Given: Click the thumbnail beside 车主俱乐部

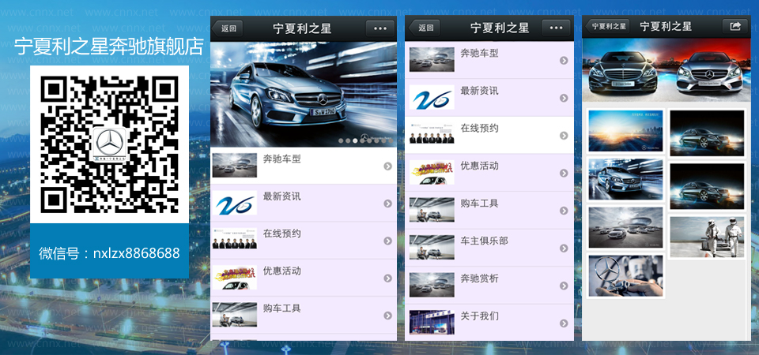Looking at the screenshot, I should point(432,247).
